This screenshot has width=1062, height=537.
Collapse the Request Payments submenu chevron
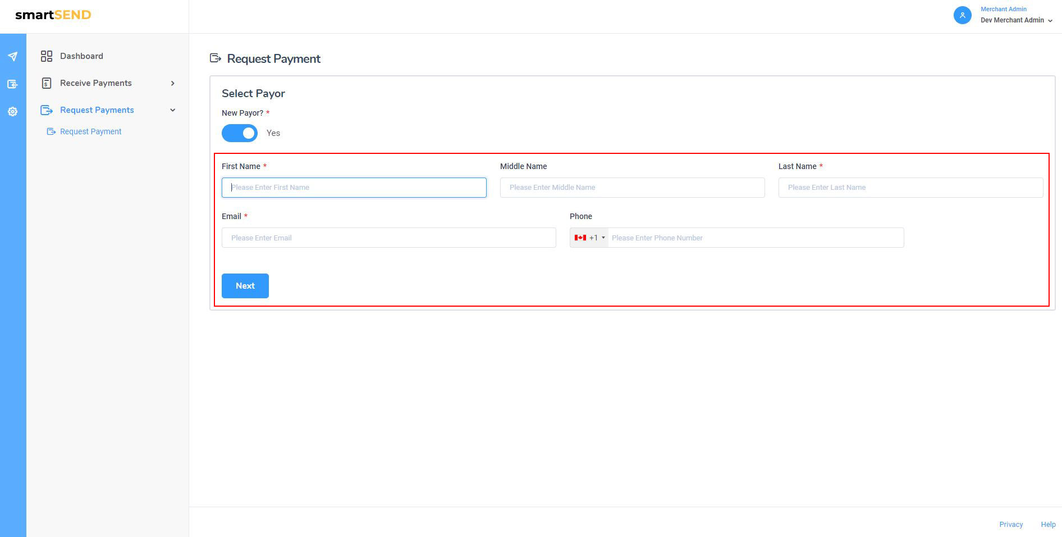(172, 110)
